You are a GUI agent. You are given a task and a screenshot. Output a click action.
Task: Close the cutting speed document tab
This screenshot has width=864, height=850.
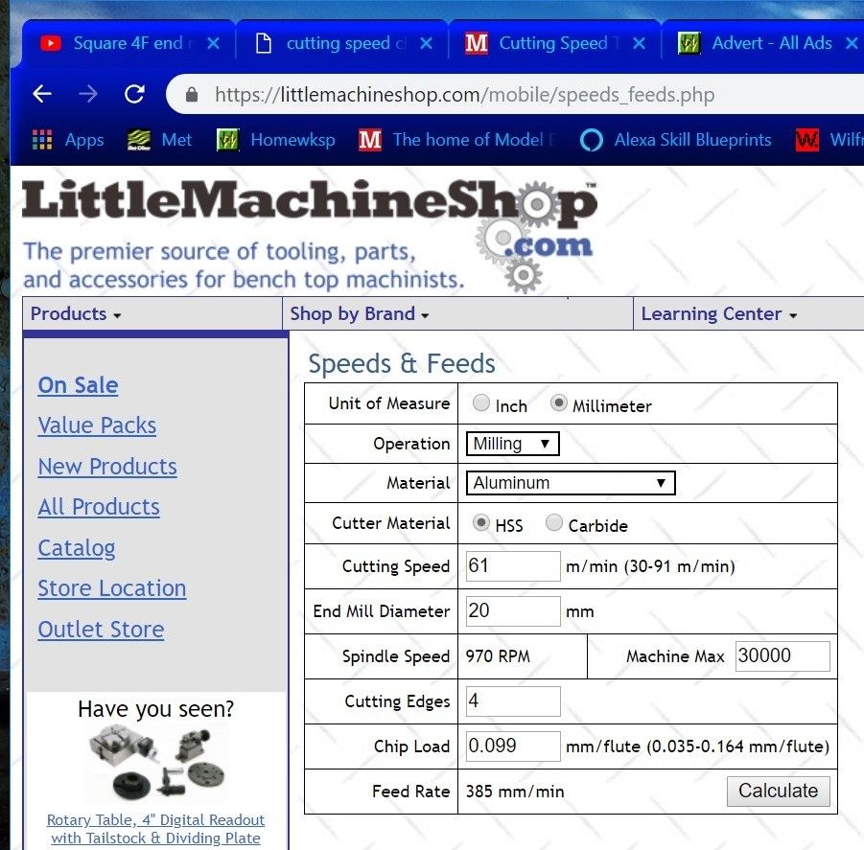[x=426, y=43]
